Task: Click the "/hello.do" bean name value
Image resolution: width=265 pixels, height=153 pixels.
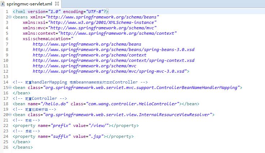Action: tap(54, 104)
